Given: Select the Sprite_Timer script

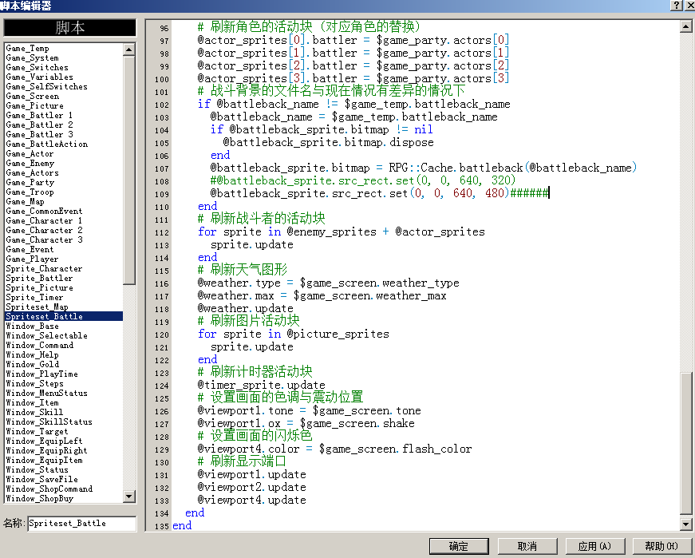Looking at the screenshot, I should coord(34,297).
